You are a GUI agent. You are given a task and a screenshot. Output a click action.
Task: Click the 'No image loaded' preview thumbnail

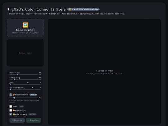point(25,53)
